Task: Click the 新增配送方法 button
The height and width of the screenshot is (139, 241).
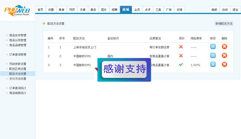Action: click(x=224, y=23)
